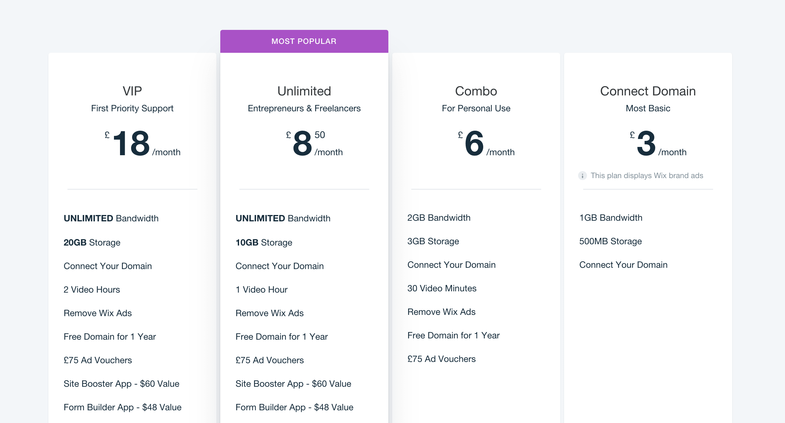Image resolution: width=785 pixels, height=423 pixels.
Task: Click the Unlimited plan title
Action: (x=304, y=91)
